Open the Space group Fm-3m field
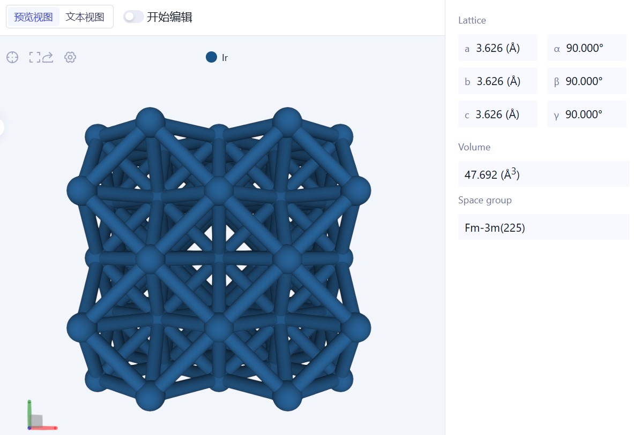This screenshot has height=435, width=634. pos(543,227)
